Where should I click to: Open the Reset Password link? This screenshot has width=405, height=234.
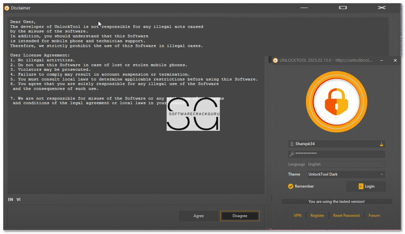346,216
